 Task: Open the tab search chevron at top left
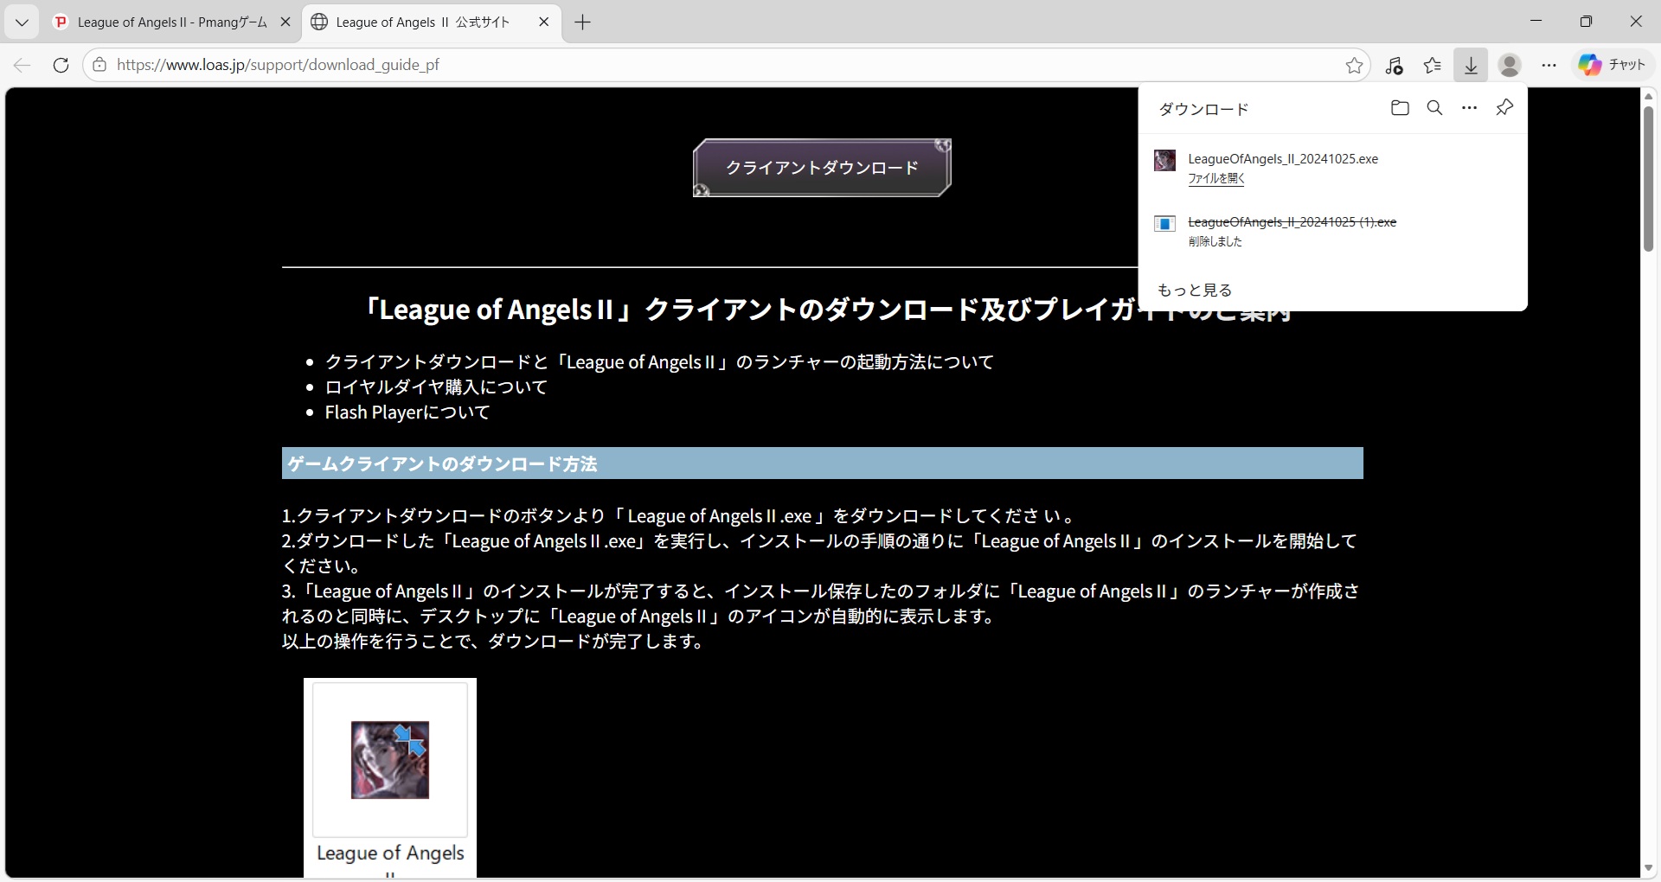click(x=22, y=22)
